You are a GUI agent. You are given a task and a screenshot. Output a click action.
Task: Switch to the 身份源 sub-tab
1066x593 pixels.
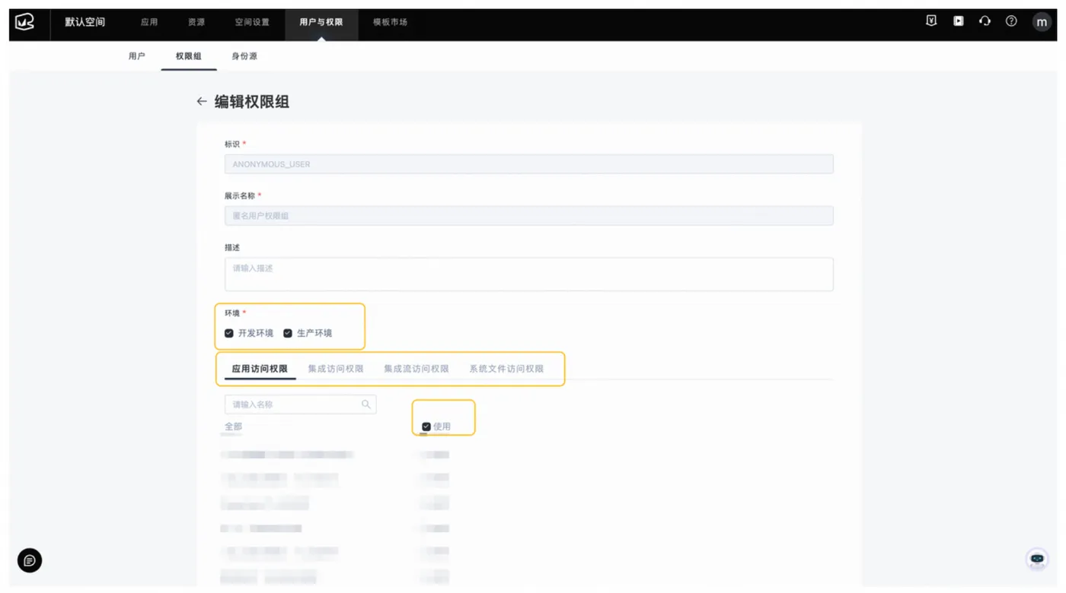coord(244,56)
